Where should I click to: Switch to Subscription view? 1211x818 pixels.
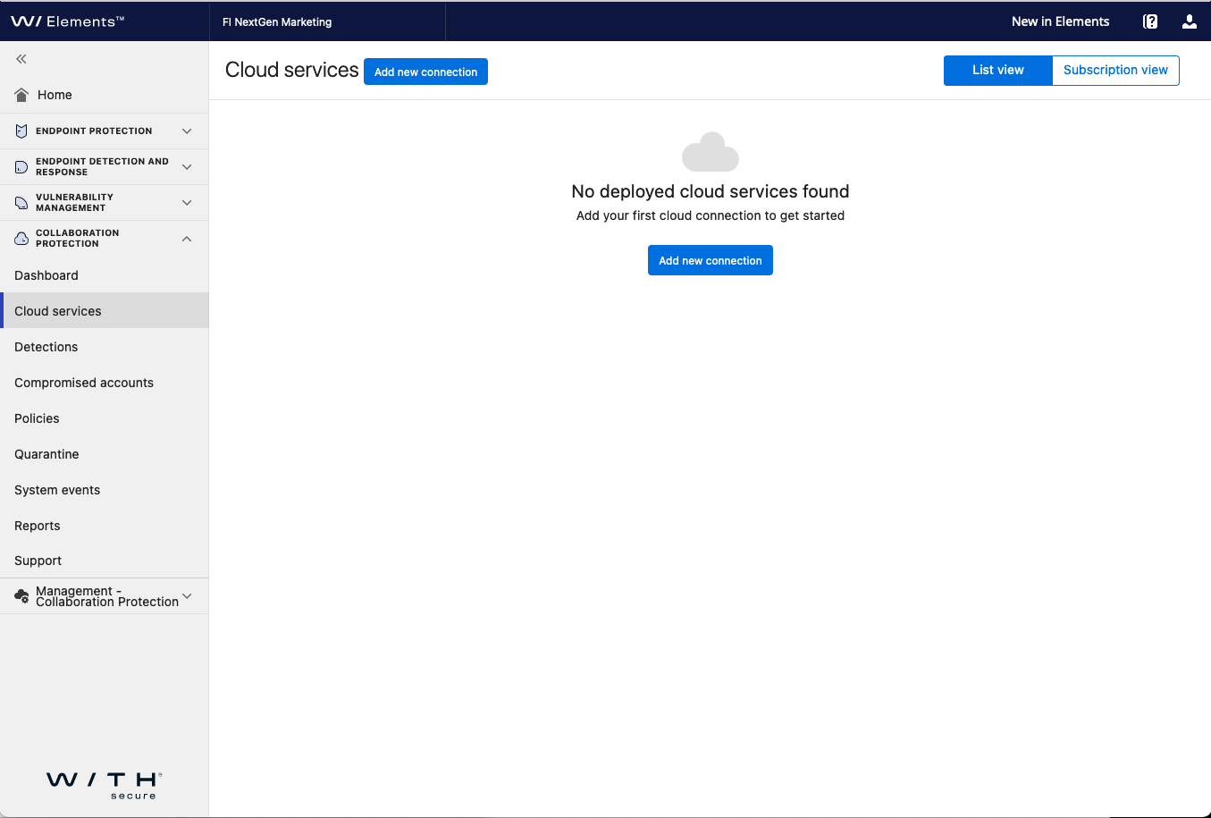1115,71
